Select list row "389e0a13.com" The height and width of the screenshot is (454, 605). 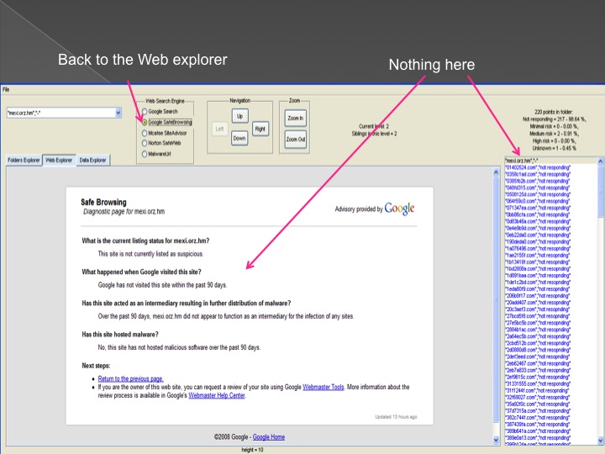coord(551,438)
